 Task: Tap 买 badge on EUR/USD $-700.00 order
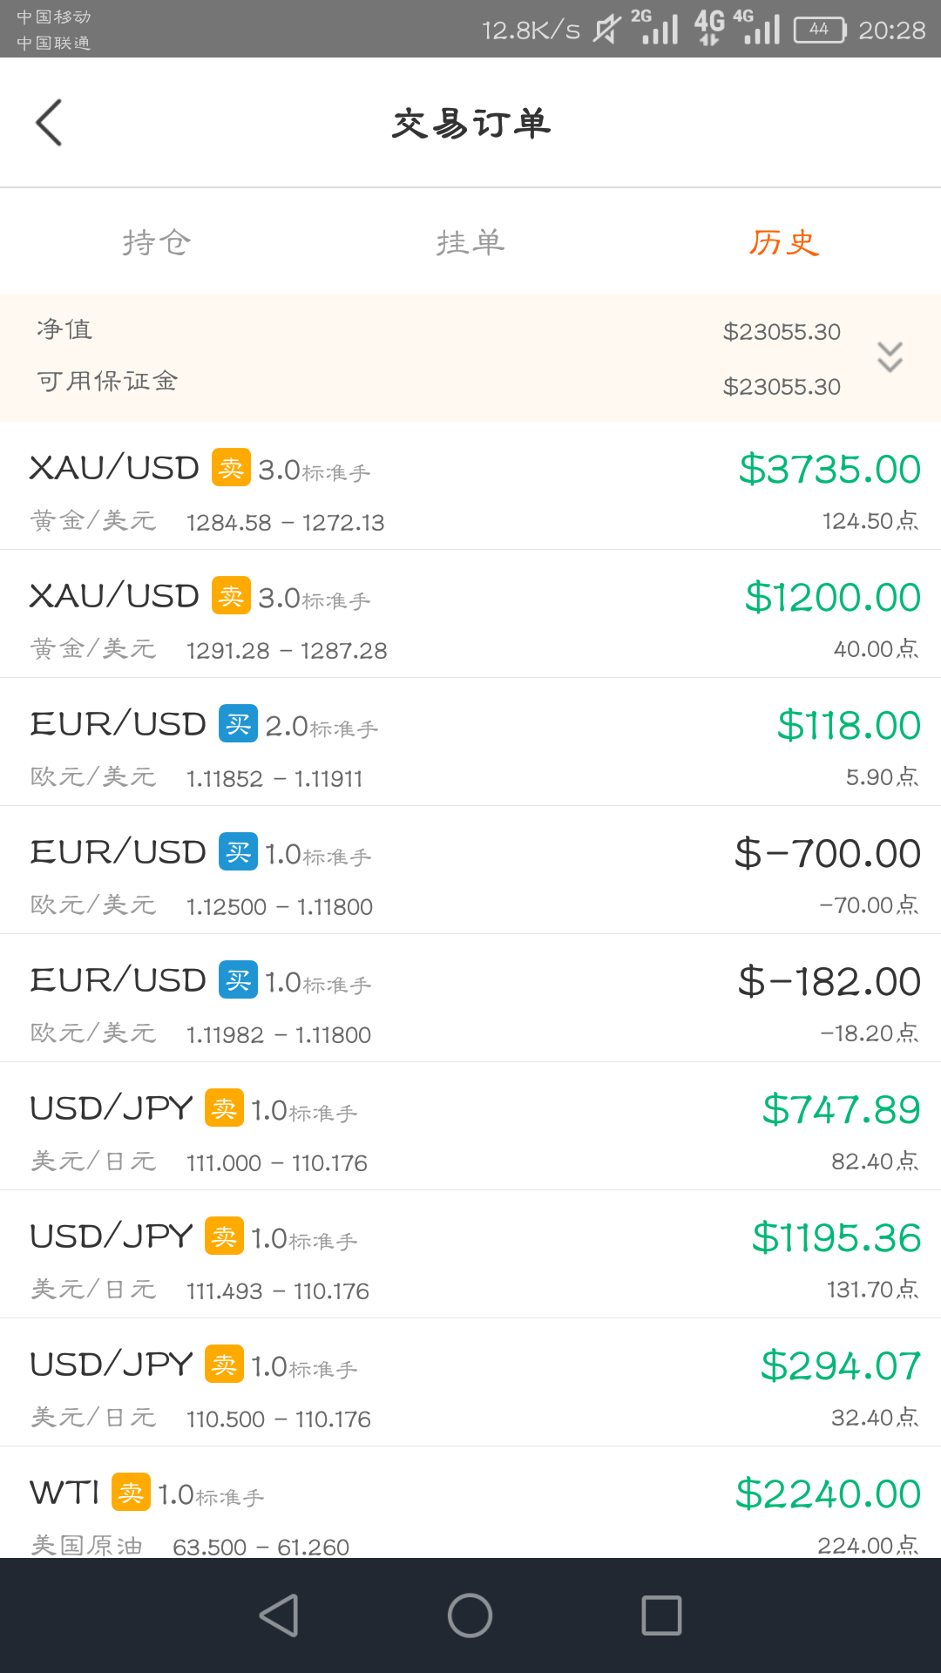point(238,851)
